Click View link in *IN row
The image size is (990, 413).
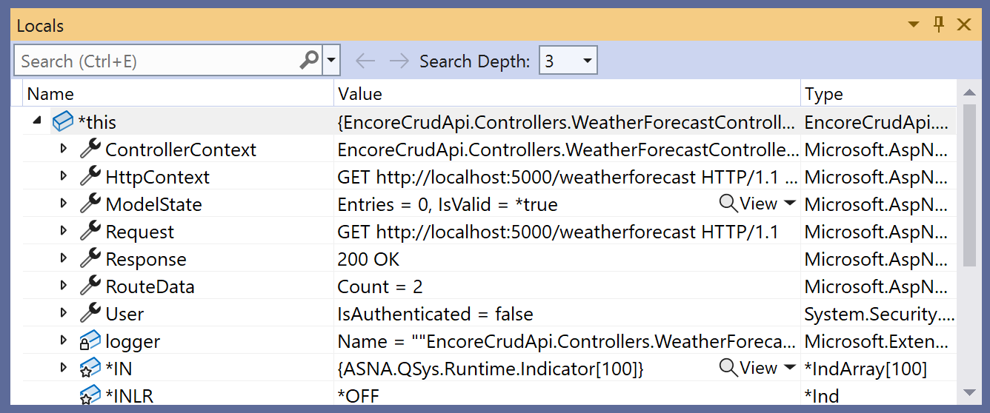coord(758,368)
